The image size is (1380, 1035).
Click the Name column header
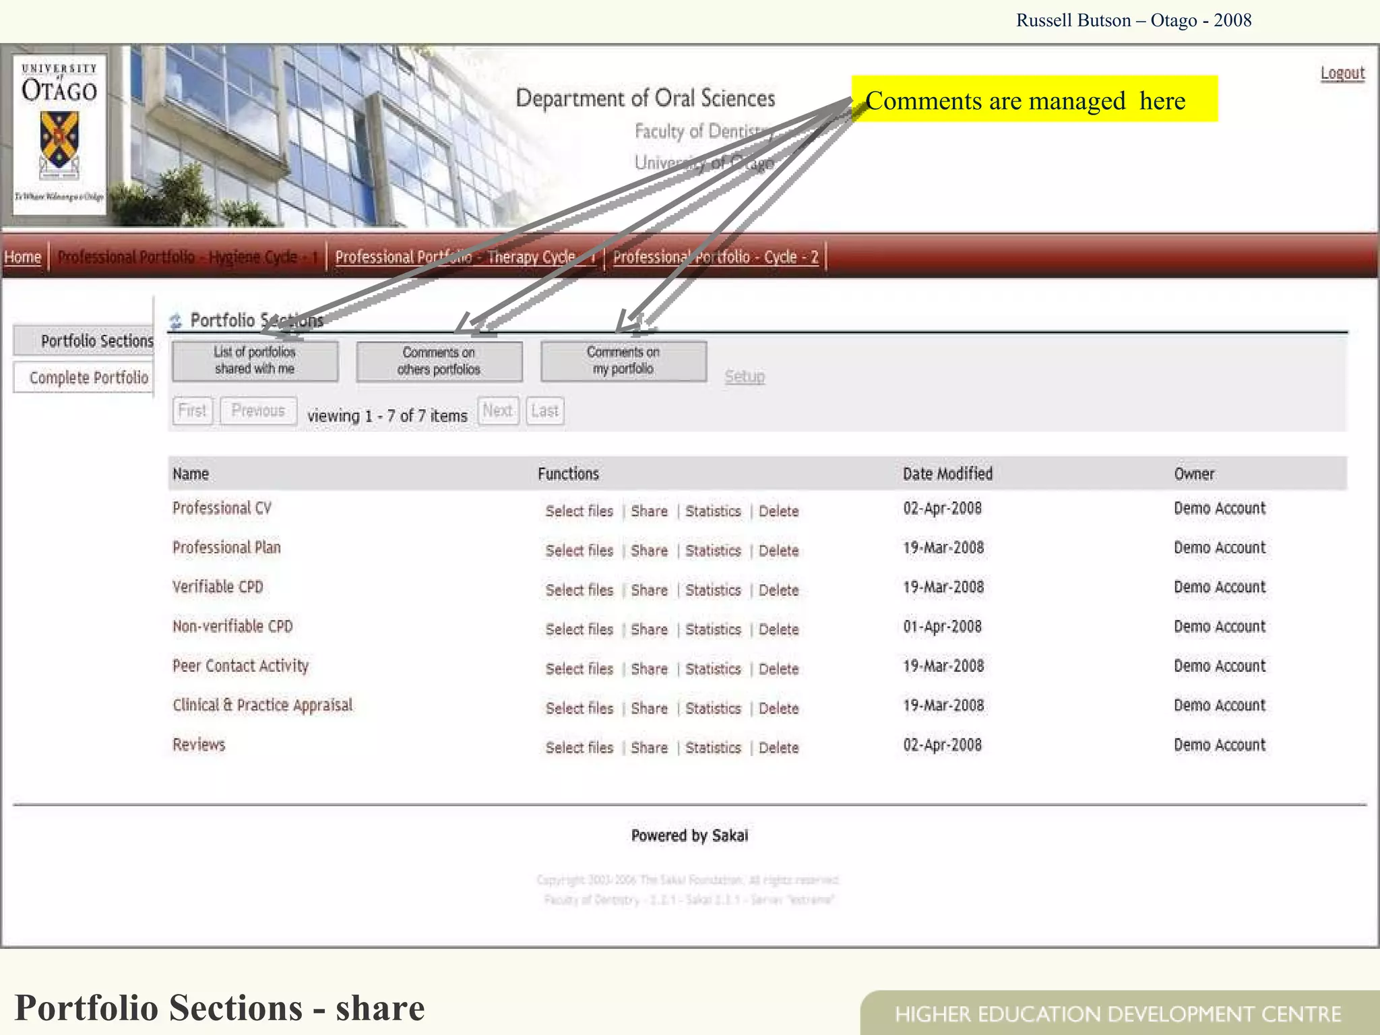coord(191,474)
